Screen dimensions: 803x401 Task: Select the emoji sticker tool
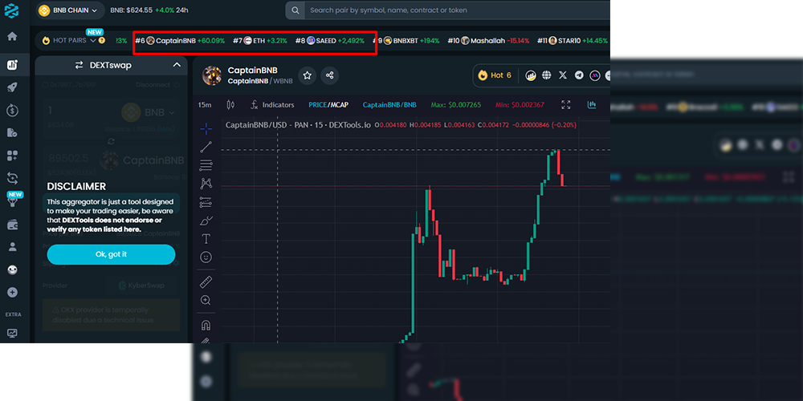206,257
